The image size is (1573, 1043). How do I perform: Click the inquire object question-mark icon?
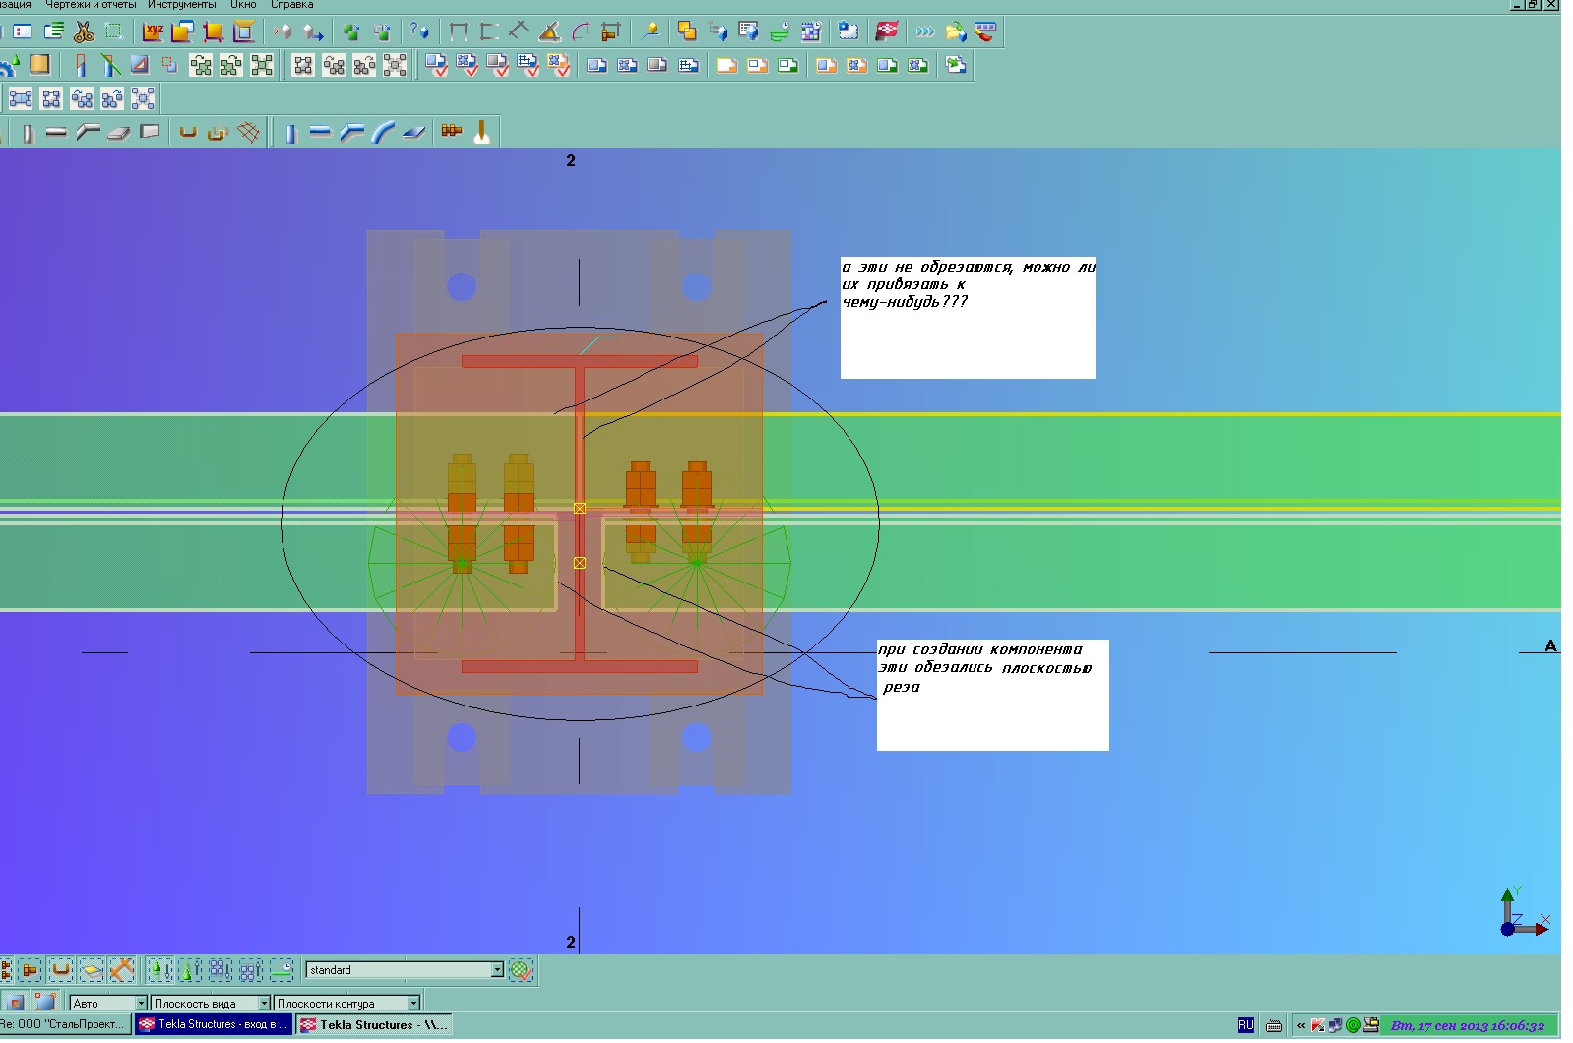click(x=419, y=31)
